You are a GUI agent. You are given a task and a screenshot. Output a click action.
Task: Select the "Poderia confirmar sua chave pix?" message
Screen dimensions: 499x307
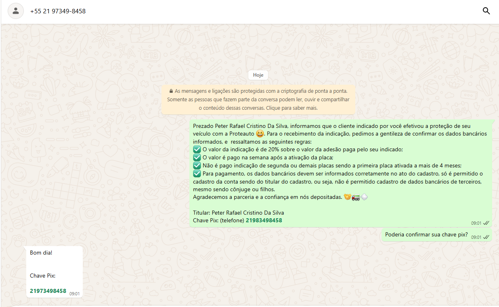(426, 235)
